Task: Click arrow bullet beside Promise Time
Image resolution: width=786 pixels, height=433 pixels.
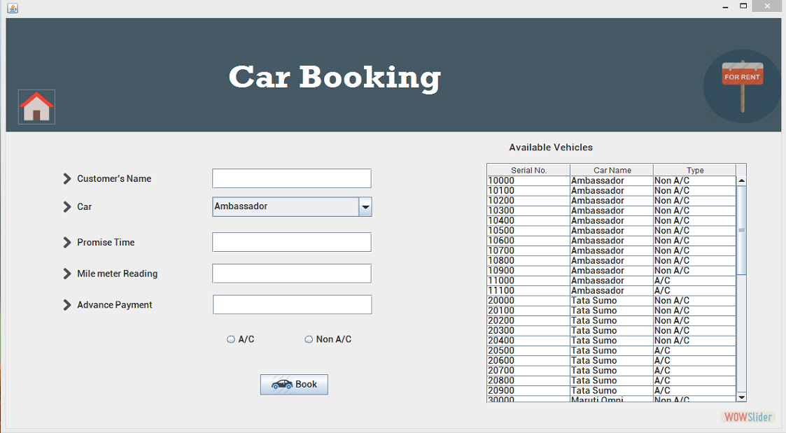Action: pyautogui.click(x=67, y=242)
